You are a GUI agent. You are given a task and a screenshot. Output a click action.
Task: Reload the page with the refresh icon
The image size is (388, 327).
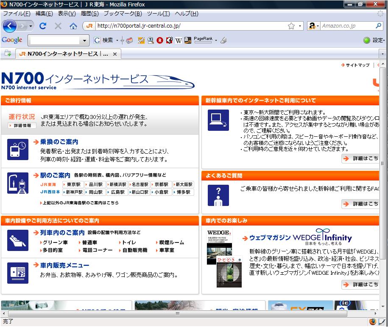tap(43, 26)
